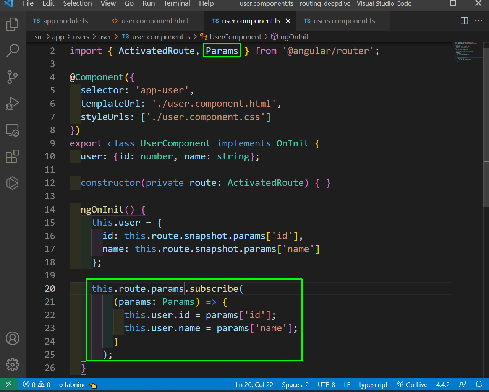Open the Source Control view icon
Screen dimensions: 489x392
[12, 77]
